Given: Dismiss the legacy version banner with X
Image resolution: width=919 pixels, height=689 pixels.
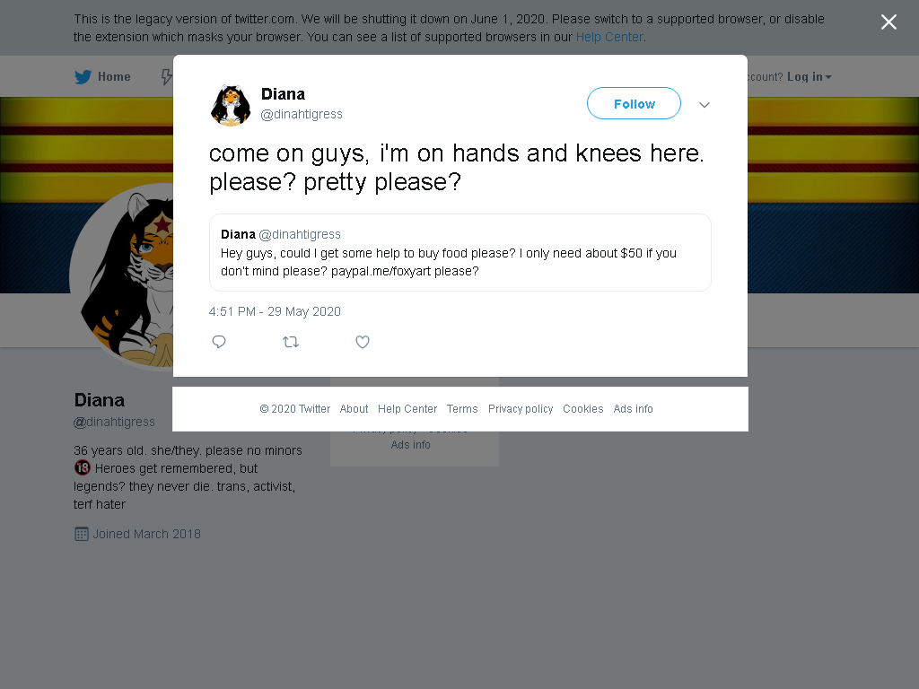Looking at the screenshot, I should click(x=888, y=22).
